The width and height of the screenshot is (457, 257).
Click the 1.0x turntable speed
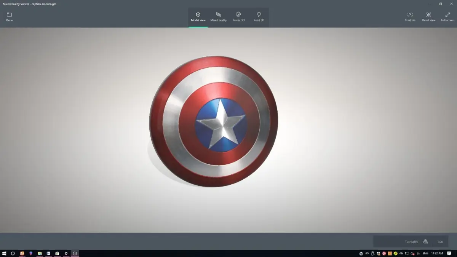tap(440, 242)
